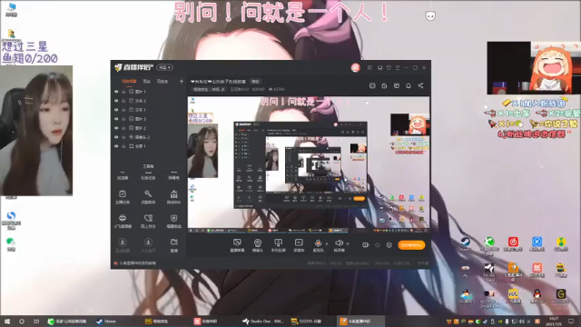Image resolution: width=581 pixels, height=327 pixels.
Task: Switch to the third scene tab
Action: pos(162,81)
